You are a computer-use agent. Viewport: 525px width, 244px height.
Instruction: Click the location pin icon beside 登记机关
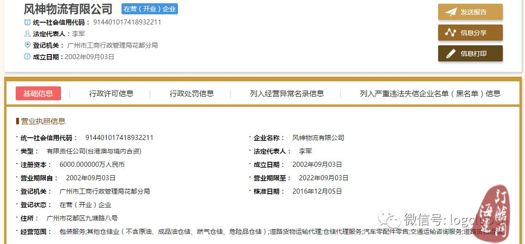coord(27,45)
